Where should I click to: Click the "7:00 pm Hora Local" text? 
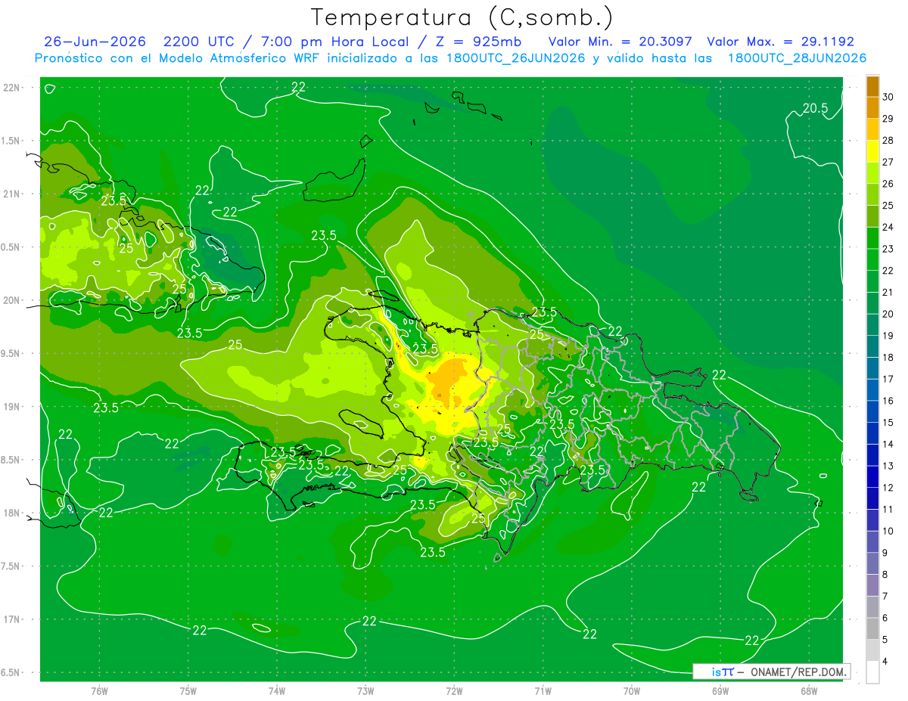pos(334,42)
